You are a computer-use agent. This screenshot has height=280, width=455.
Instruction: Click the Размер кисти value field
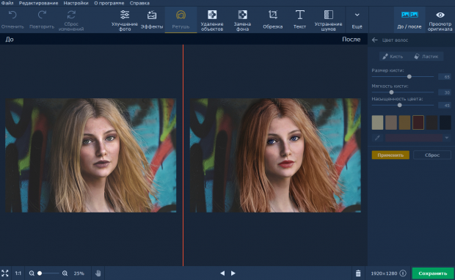tap(445, 77)
